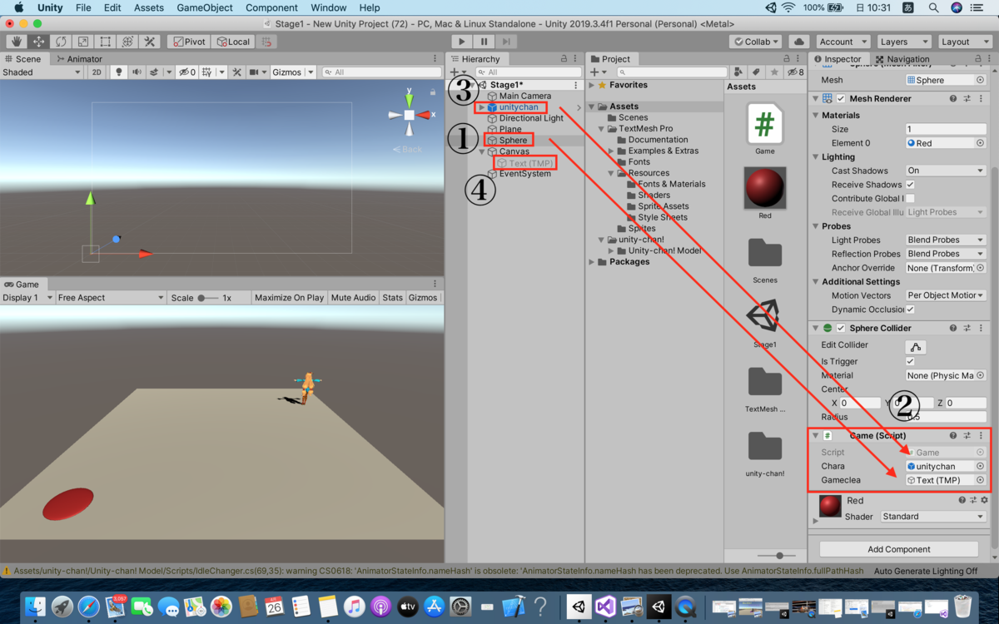This screenshot has height=624, width=999.
Task: Open the custom editor tools icon
Action: pyautogui.click(x=150, y=42)
